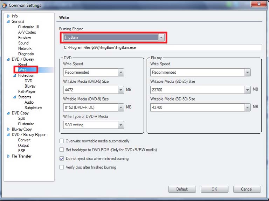Image resolution: width=269 pixels, height=201 pixels.
Task: Collapse the Streams tree node
Action: [x=15, y=97]
